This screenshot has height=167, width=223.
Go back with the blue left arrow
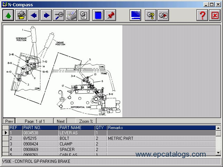coord(33,15)
